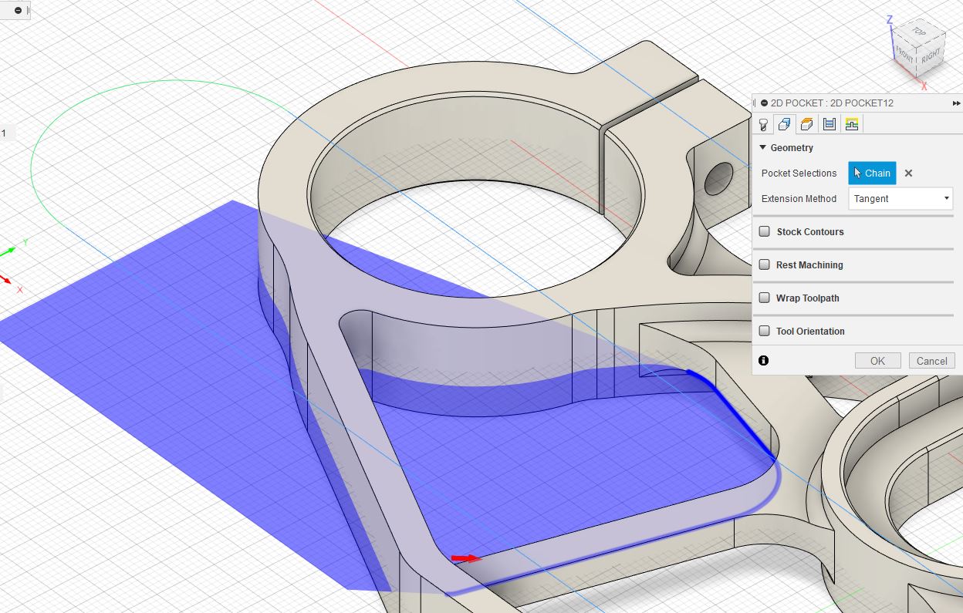Enable Rest Machining

click(x=764, y=264)
